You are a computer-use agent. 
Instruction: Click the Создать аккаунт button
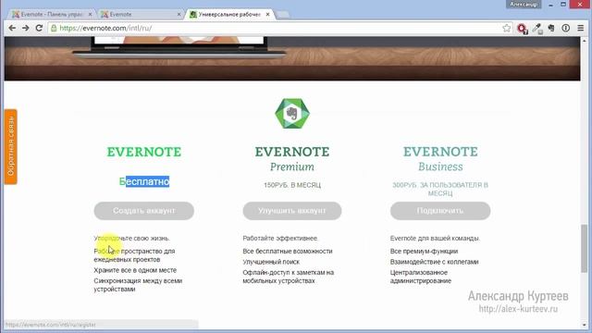click(x=144, y=211)
